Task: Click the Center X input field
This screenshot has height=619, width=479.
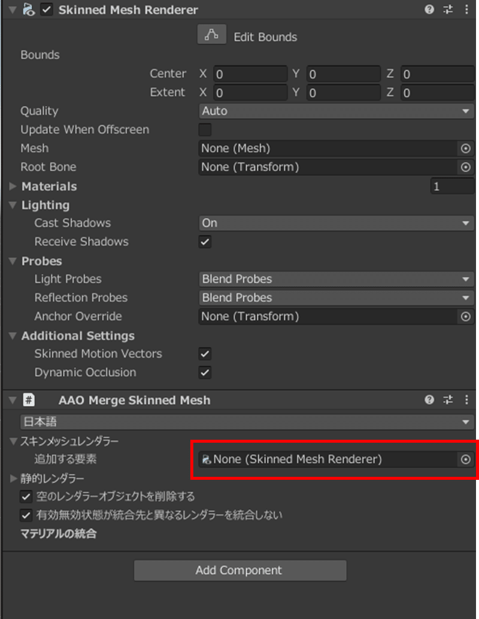Action: coord(250,74)
